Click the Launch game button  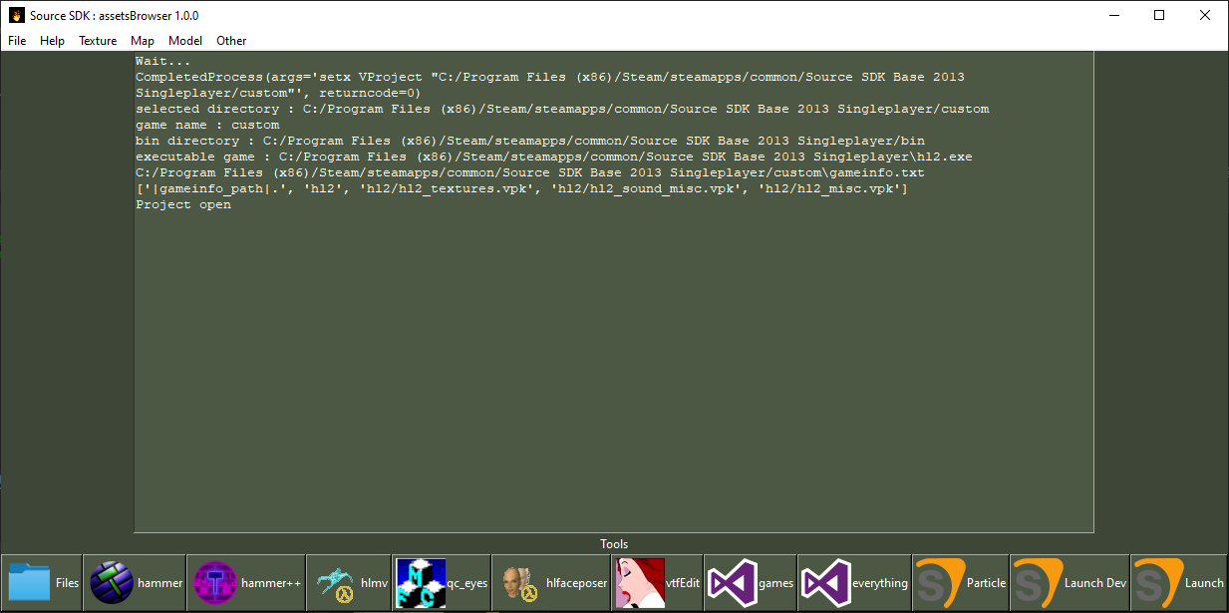pos(1178,583)
